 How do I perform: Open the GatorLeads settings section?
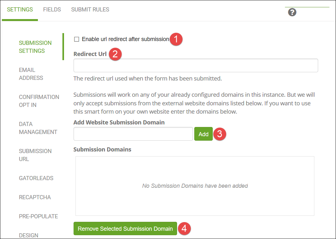click(x=36, y=178)
